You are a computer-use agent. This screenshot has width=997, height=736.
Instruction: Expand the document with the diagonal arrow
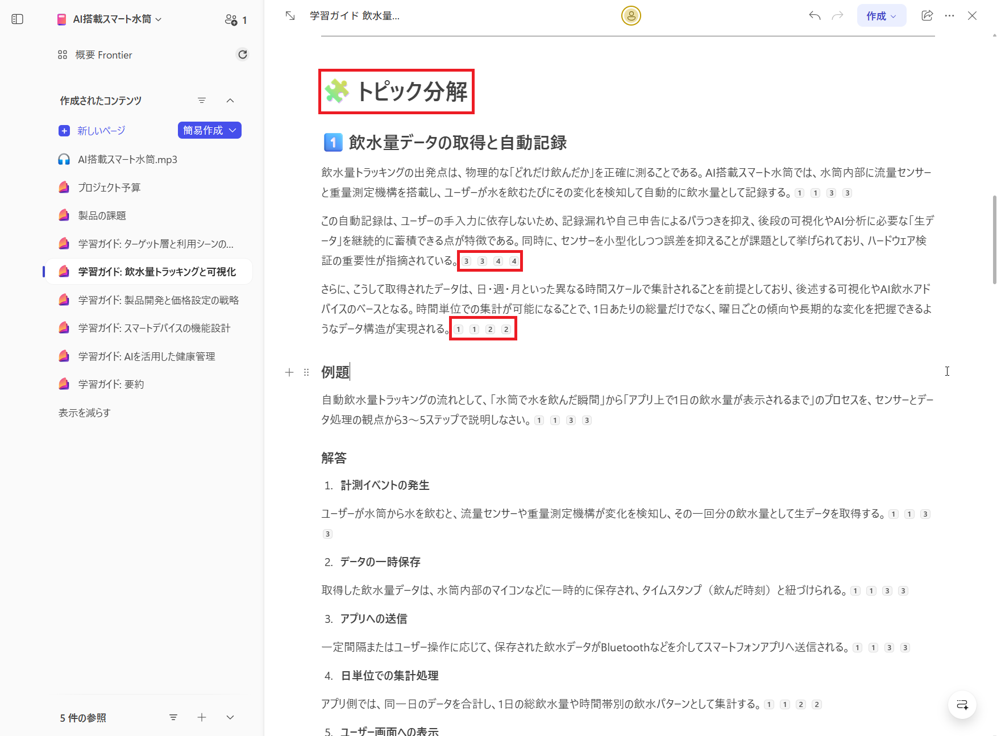[x=289, y=15]
